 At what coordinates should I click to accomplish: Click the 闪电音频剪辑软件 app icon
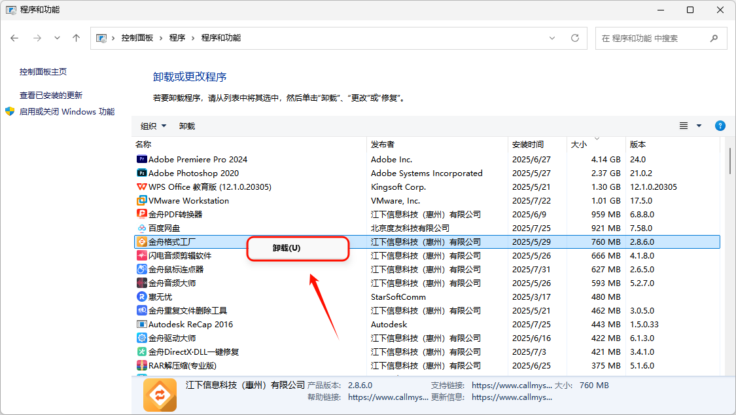point(141,255)
